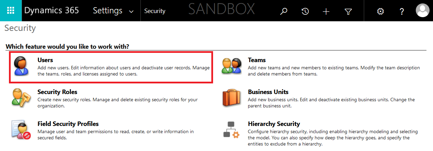Open recently viewed items history icon
433x151 pixels.
pos(305,11)
